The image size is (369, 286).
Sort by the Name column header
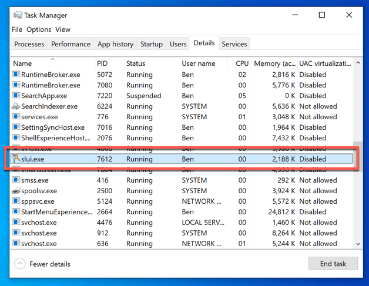[x=22, y=63]
